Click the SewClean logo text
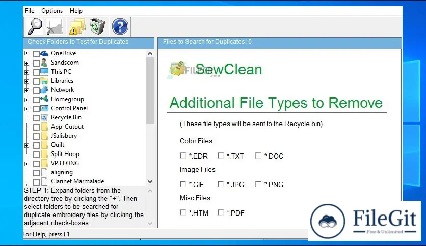The width and height of the screenshot is (426, 246). 228,69
